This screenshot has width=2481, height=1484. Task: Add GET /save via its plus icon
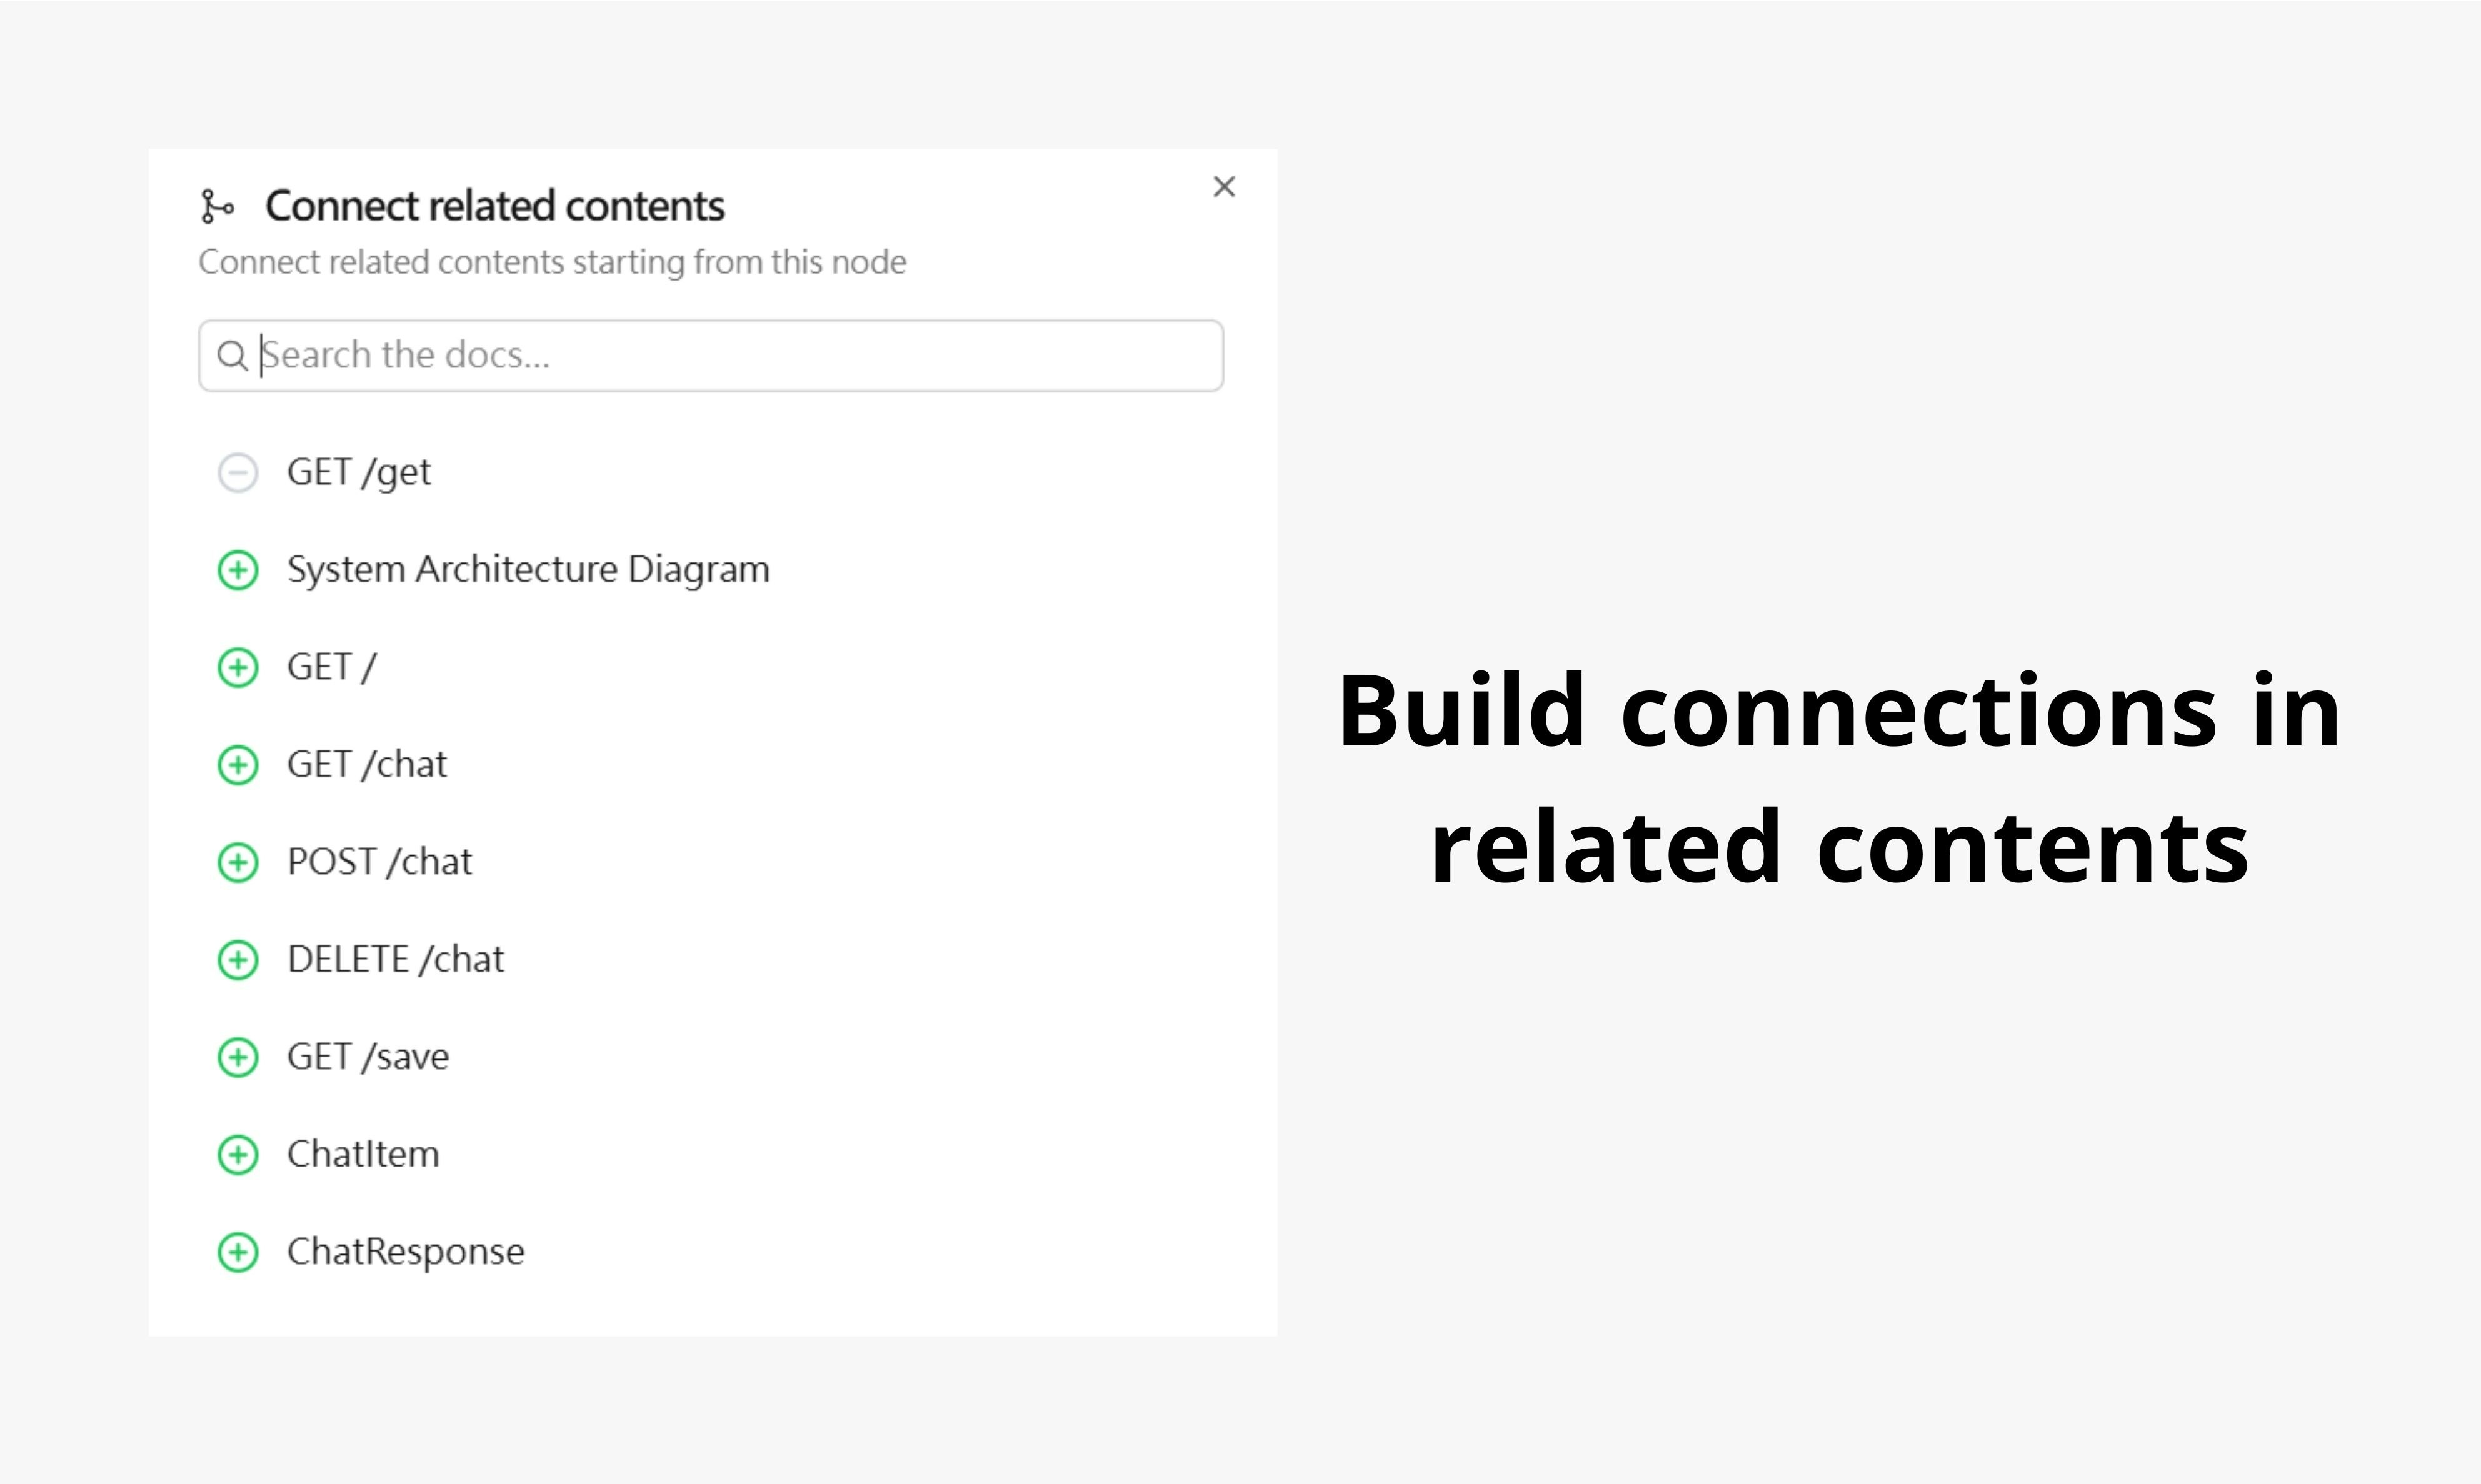[x=238, y=1057]
